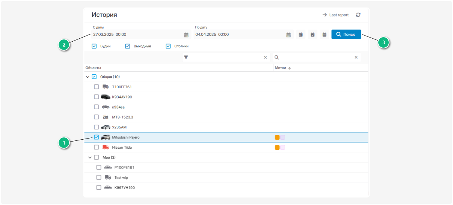Click the first date preset calendar button
Viewport: 453px width, 205px height.
coord(300,35)
